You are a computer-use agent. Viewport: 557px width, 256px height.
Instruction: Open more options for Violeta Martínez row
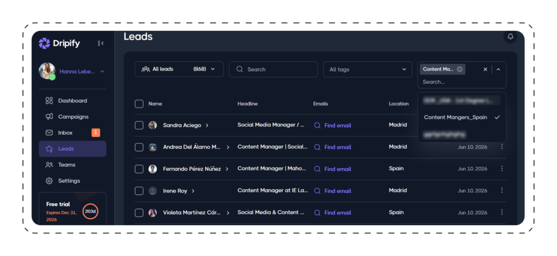(502, 213)
